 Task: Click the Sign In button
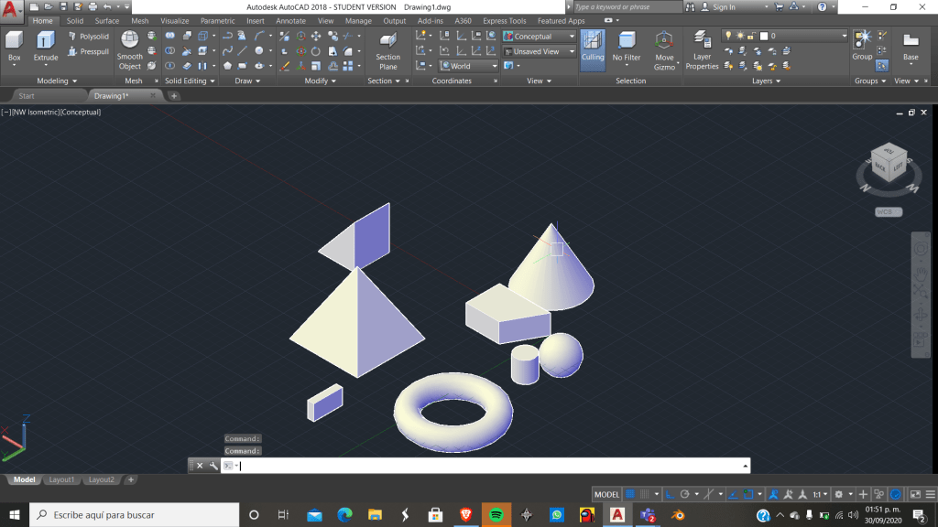click(723, 7)
